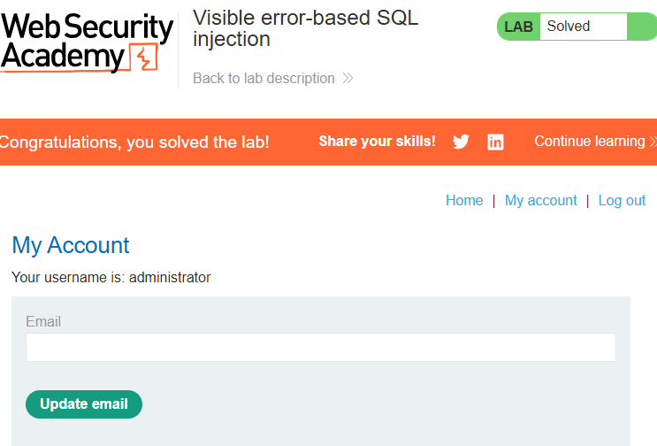657x446 pixels.
Task: Share on LinkedIn via its icon
Action: 495,142
